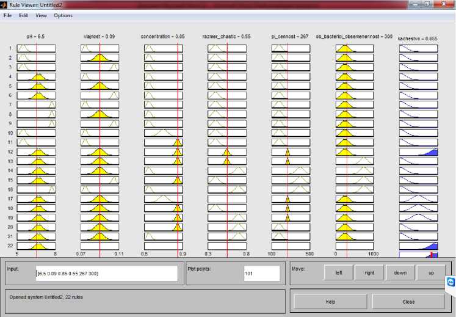Open the File menu
The image size is (456, 317).
pyautogui.click(x=8, y=15)
